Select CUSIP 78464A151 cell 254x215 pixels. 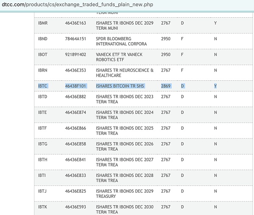pyautogui.click(x=75, y=39)
